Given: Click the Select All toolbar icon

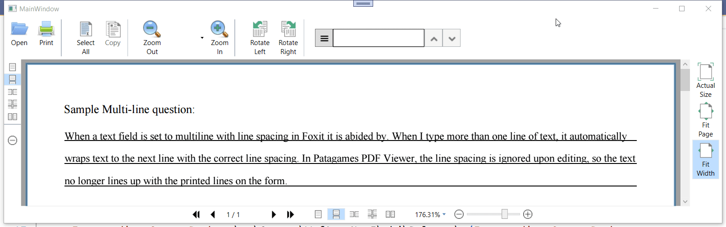Looking at the screenshot, I should [x=86, y=29].
